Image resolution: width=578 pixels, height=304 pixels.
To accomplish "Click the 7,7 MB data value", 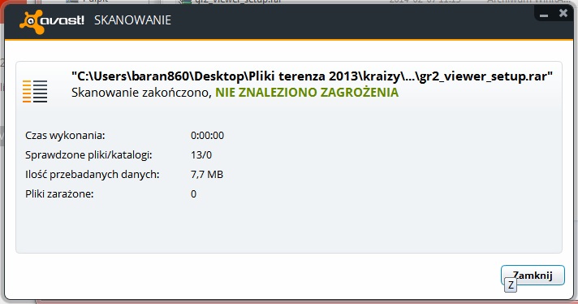I will coord(207,175).
